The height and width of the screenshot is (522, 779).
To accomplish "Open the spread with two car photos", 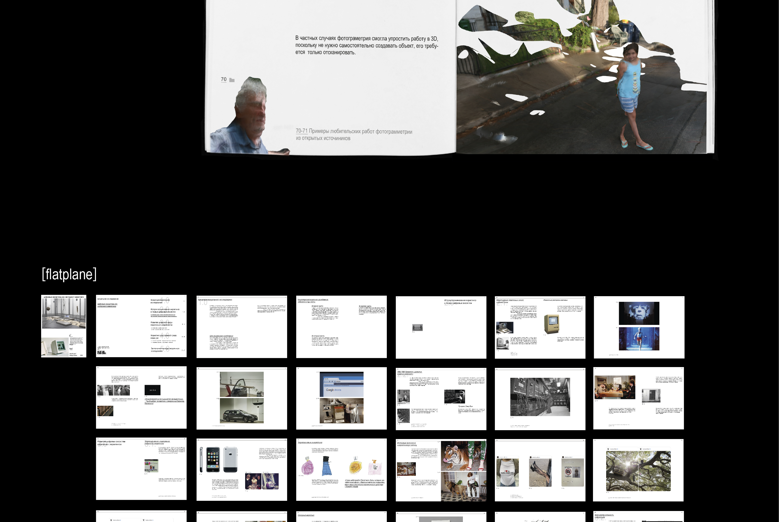I will click(242, 398).
